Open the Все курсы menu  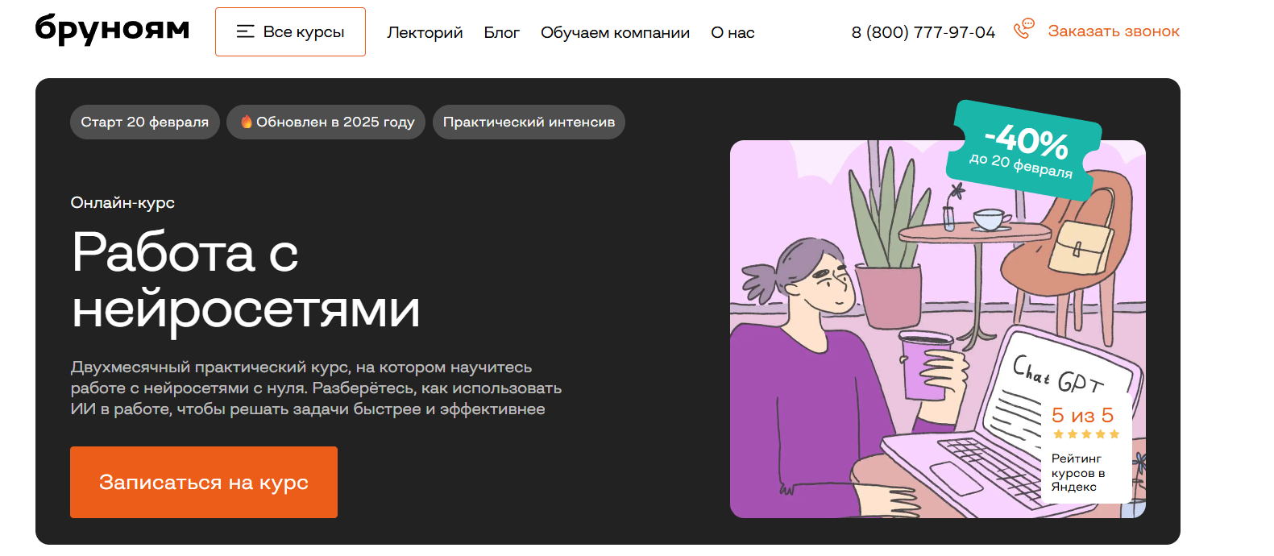[x=290, y=31]
